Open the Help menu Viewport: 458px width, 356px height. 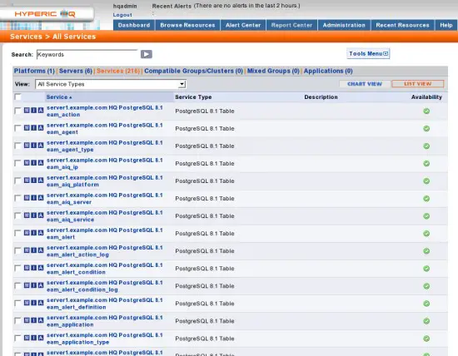(446, 25)
